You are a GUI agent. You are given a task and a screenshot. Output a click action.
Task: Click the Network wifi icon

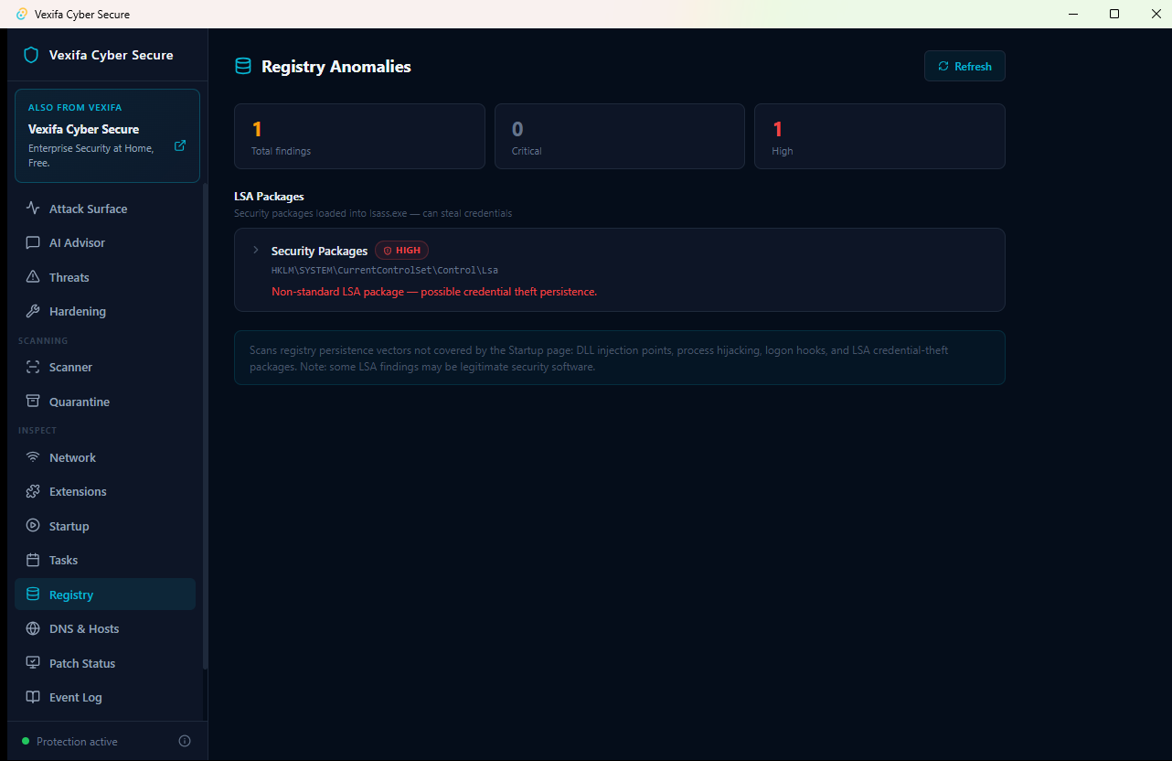[33, 457]
